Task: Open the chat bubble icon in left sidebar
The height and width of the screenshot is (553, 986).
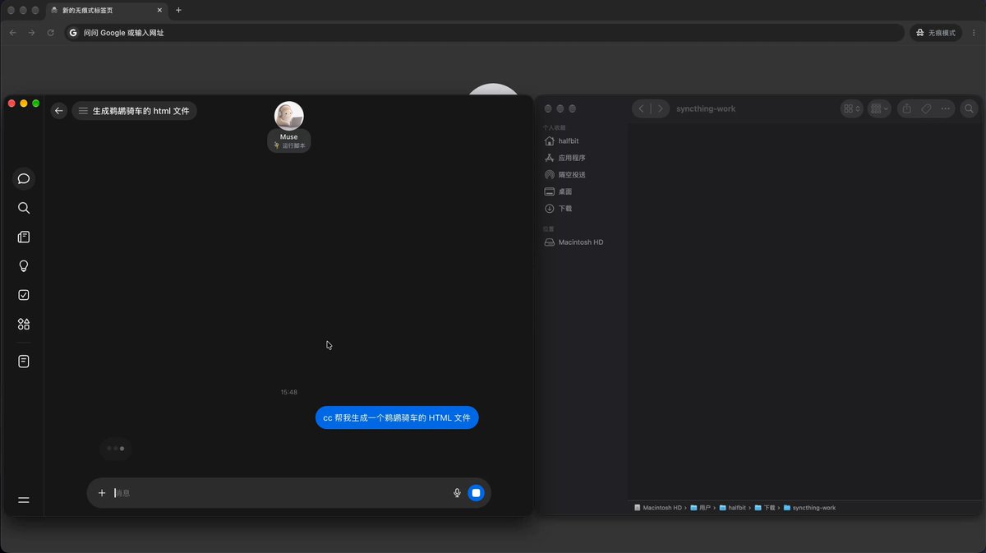Action: click(24, 178)
